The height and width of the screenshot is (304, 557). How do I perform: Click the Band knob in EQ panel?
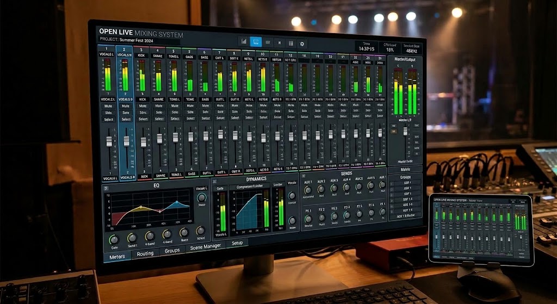184,232
